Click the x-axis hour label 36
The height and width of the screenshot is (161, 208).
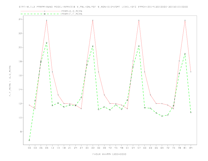coord(98,148)
